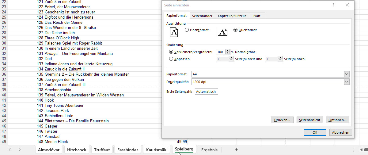Choose the Anpassen scaling option
Viewport: 368px width, 155px height.
[x=171, y=59]
